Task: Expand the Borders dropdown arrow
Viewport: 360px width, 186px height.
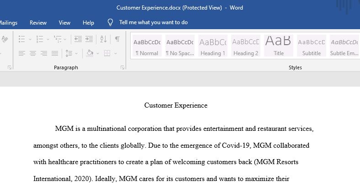Action: tap(116, 53)
